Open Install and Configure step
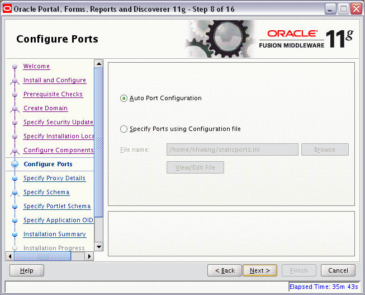 55,80
